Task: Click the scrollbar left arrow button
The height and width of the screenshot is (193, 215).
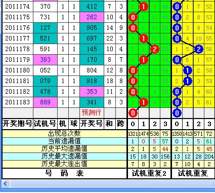Action: coord(6,183)
